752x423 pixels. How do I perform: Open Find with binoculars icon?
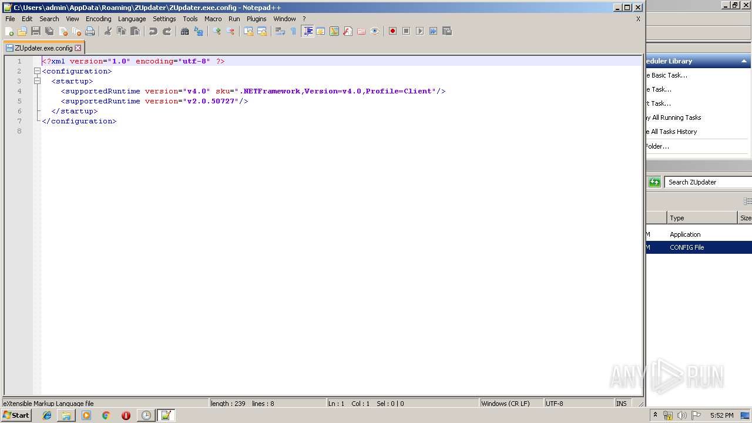[185, 31]
